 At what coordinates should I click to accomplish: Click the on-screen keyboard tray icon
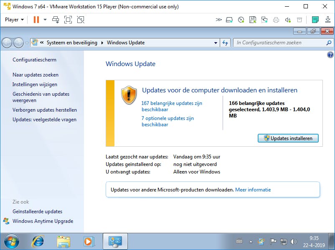tap(239, 241)
